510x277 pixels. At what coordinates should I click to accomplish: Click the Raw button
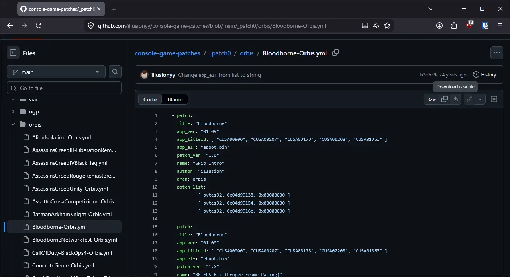[x=432, y=99]
